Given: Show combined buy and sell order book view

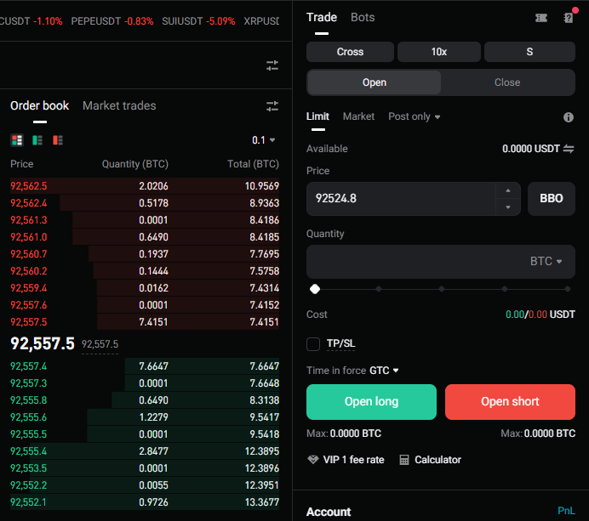Looking at the screenshot, I should [x=16, y=139].
